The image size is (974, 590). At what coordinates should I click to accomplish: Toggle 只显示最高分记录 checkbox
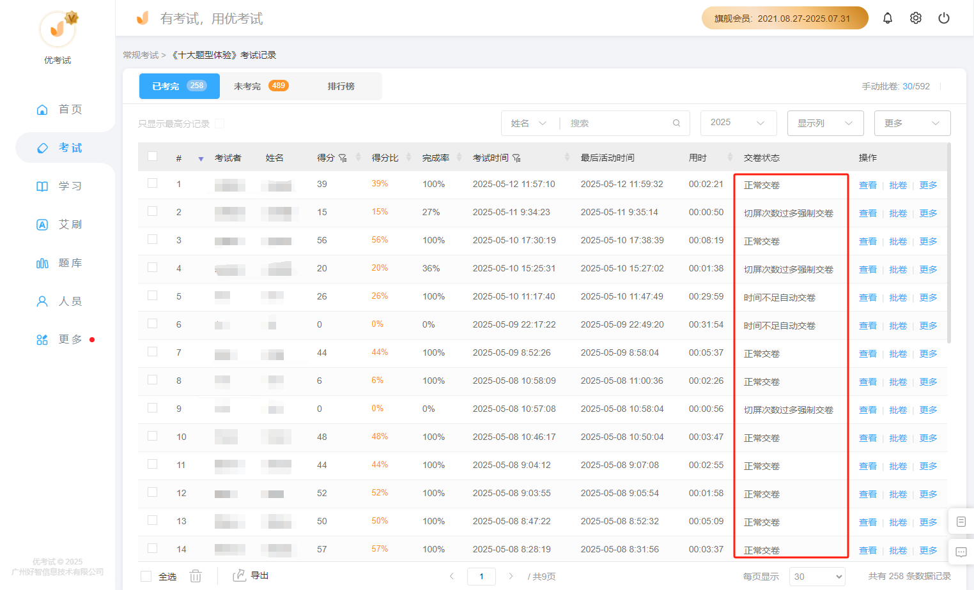click(x=220, y=123)
